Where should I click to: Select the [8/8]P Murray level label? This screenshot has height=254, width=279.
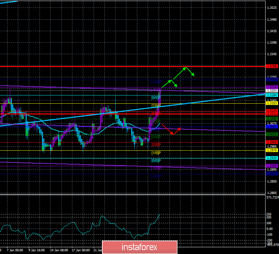156,98
